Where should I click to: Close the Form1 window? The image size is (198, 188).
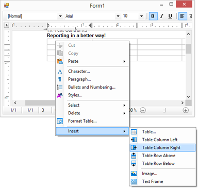[x=184, y=4]
